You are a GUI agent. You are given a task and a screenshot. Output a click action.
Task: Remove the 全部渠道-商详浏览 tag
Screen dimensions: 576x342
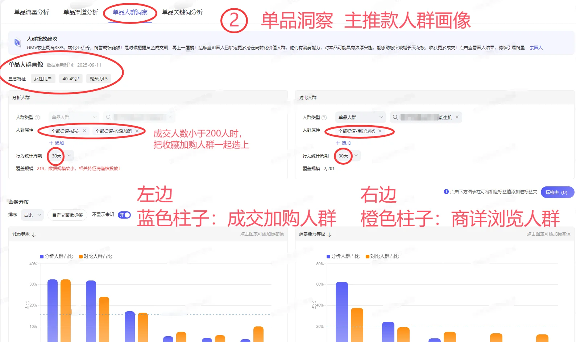pos(380,131)
